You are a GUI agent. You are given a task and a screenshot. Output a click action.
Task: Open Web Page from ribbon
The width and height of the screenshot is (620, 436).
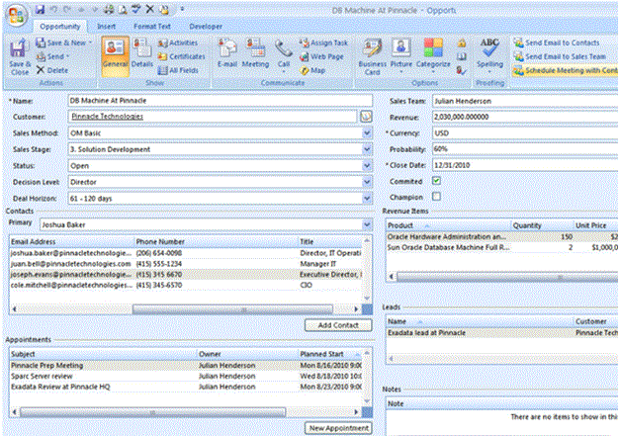[x=321, y=56]
